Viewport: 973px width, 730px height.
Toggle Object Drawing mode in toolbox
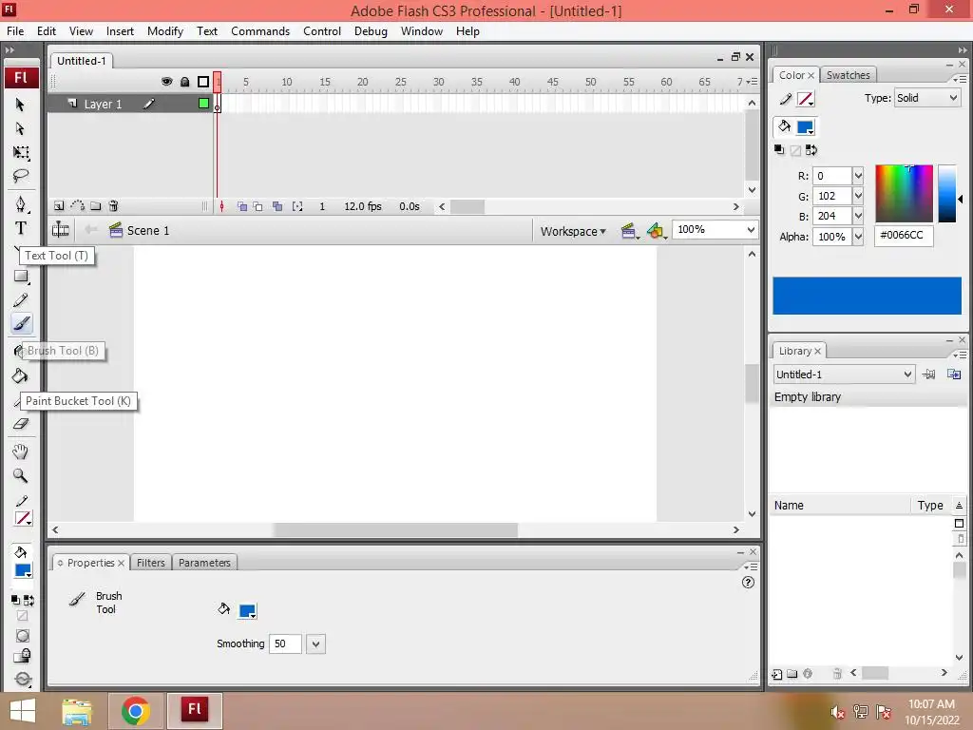pyautogui.click(x=23, y=636)
